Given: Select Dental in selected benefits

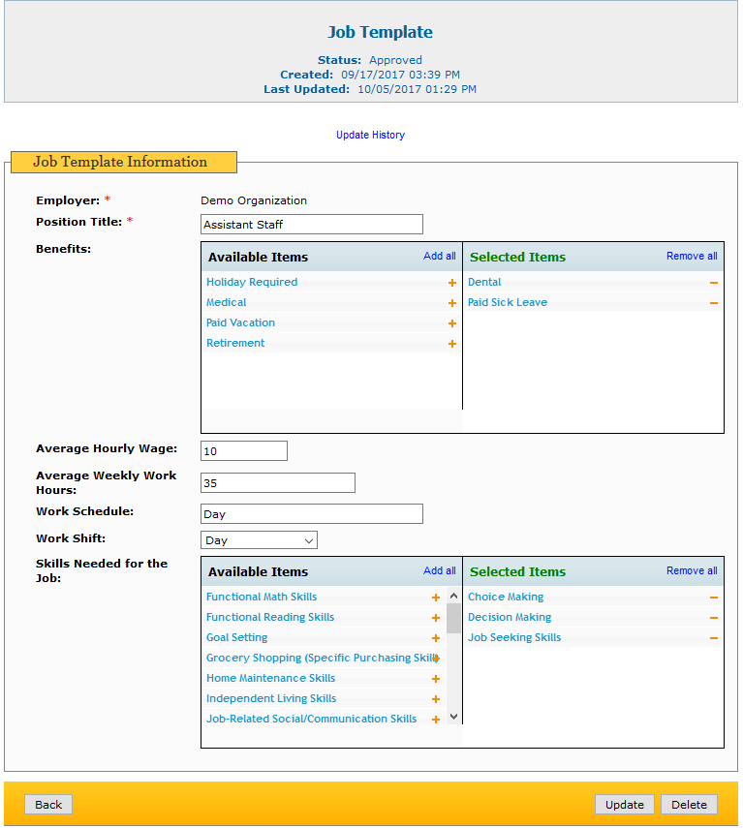Looking at the screenshot, I should point(484,282).
